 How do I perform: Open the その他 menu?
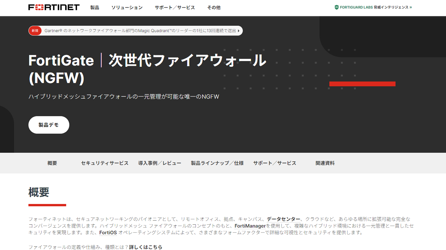(214, 7)
